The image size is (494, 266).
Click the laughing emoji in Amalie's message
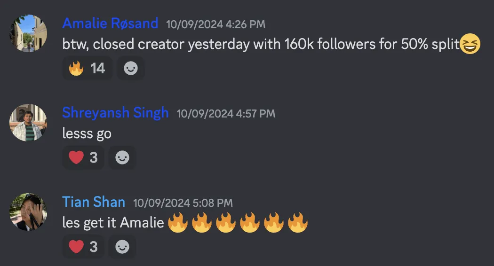(x=470, y=44)
